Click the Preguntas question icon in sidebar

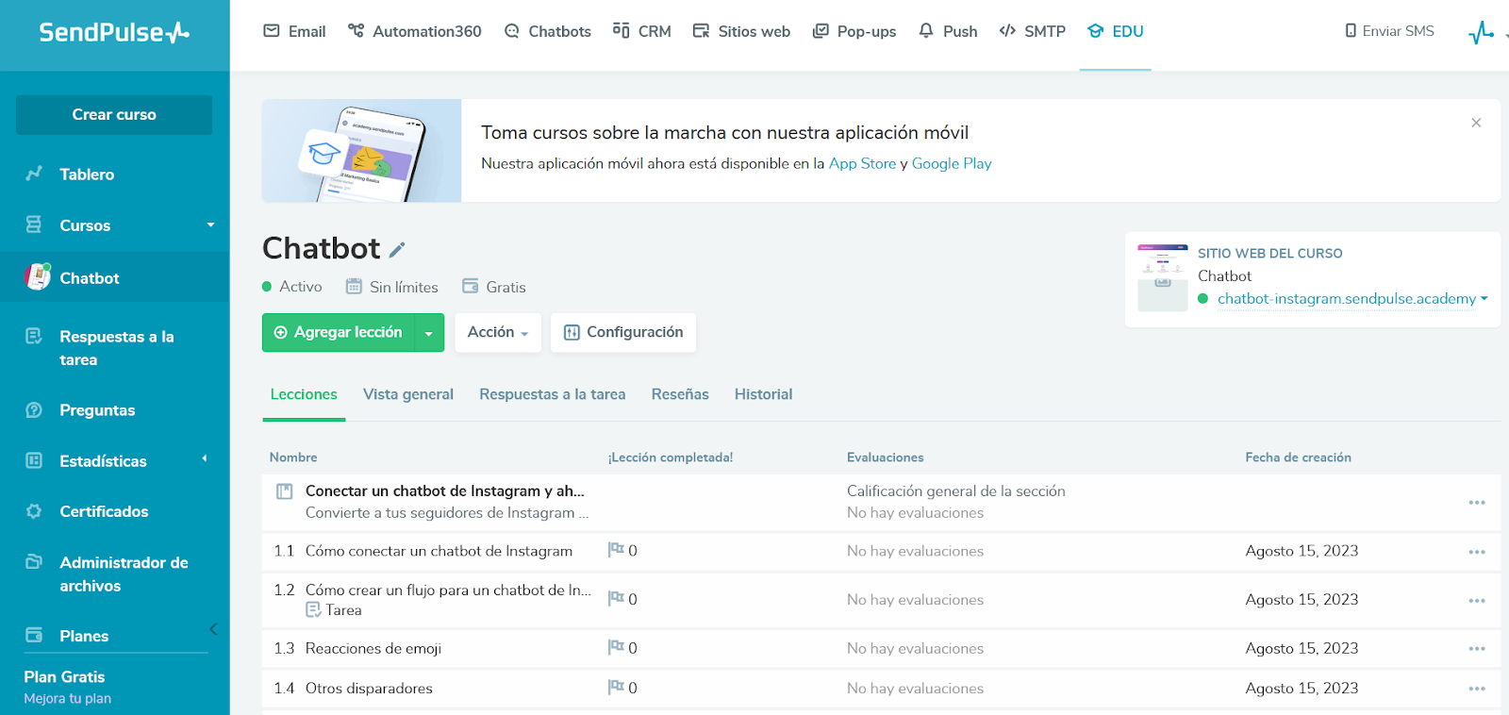pyautogui.click(x=34, y=410)
